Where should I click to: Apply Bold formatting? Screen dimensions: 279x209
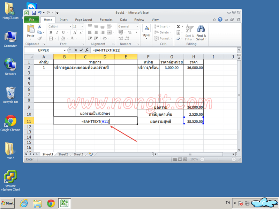point(51,32)
